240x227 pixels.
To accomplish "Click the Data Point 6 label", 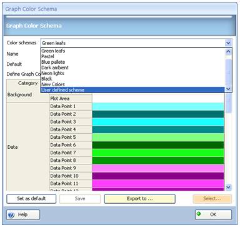I will point(71,145).
